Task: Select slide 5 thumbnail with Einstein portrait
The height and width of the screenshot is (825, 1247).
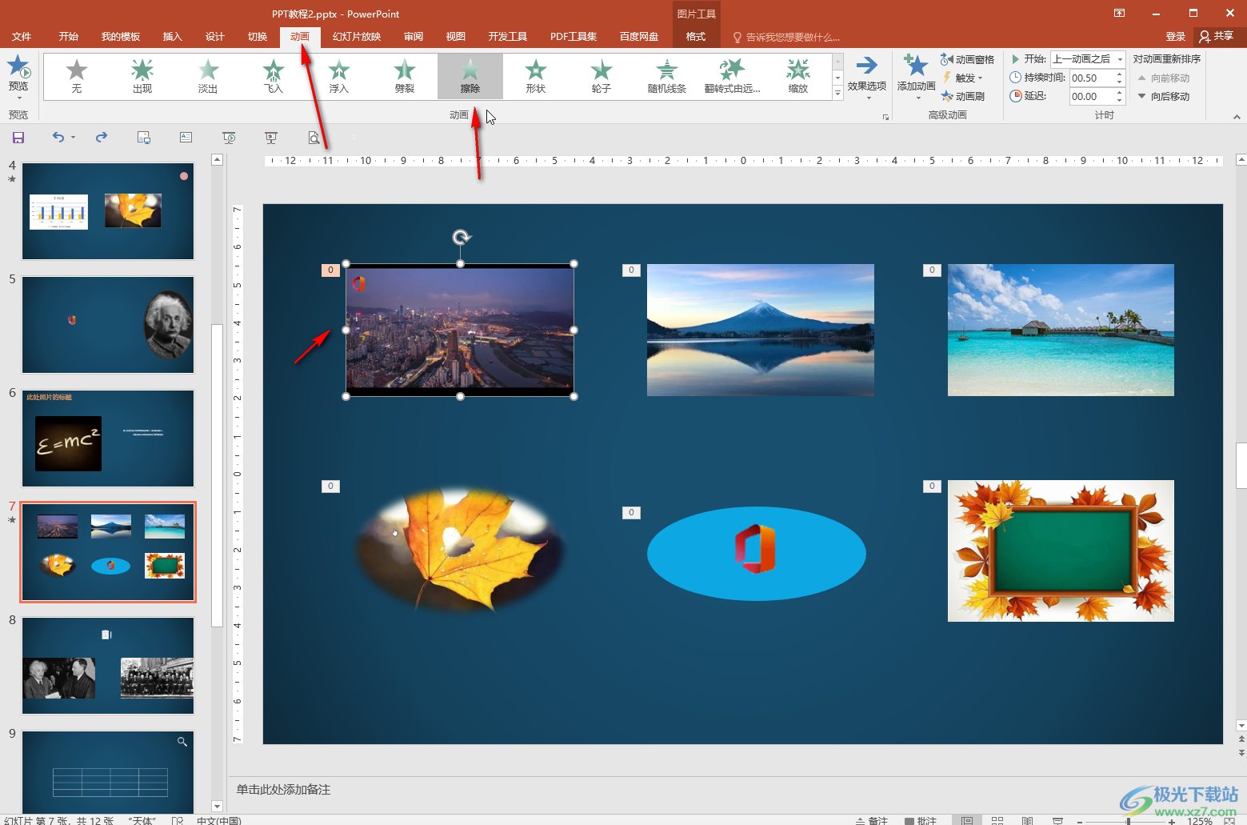Action: click(108, 325)
